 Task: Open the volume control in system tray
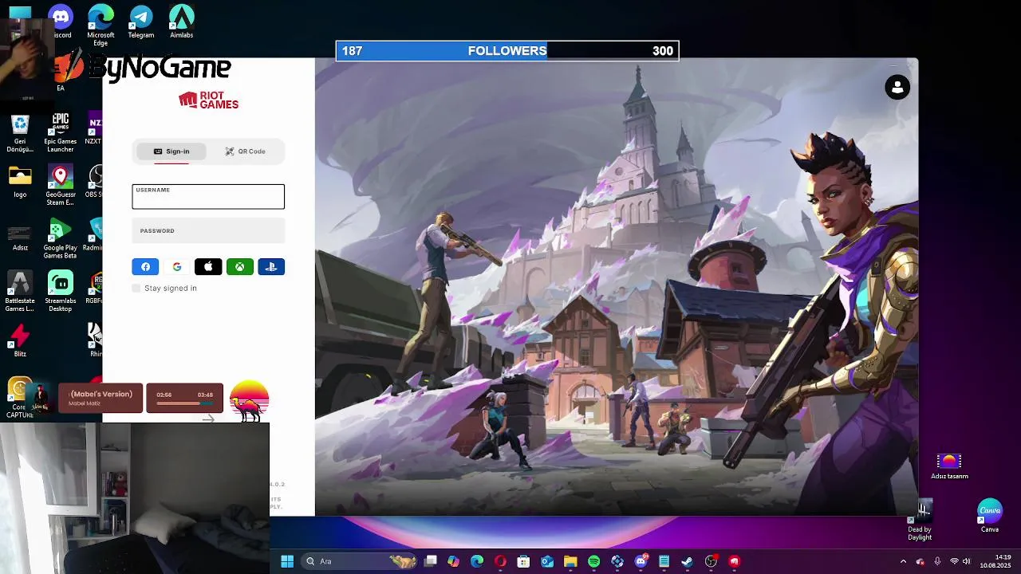click(x=966, y=561)
